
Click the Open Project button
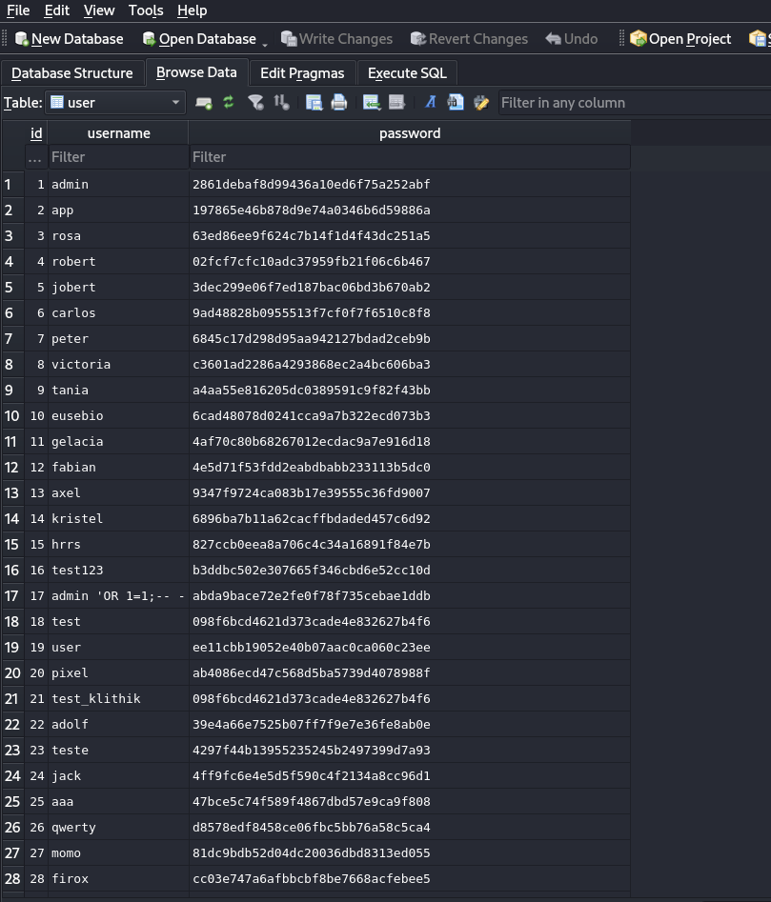pyautogui.click(x=680, y=38)
